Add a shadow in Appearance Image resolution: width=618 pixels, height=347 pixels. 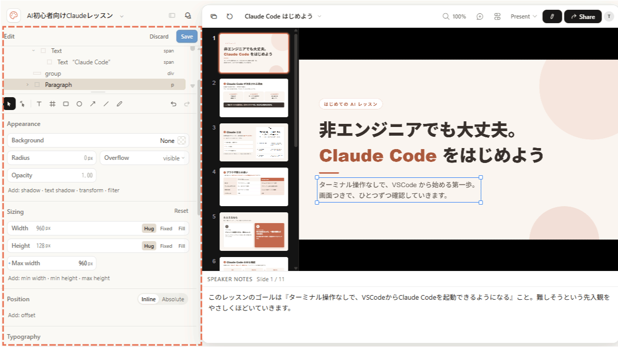click(x=29, y=190)
